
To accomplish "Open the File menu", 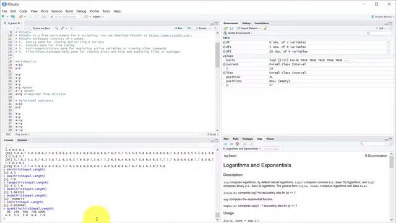I will pyautogui.click(x=4, y=11).
